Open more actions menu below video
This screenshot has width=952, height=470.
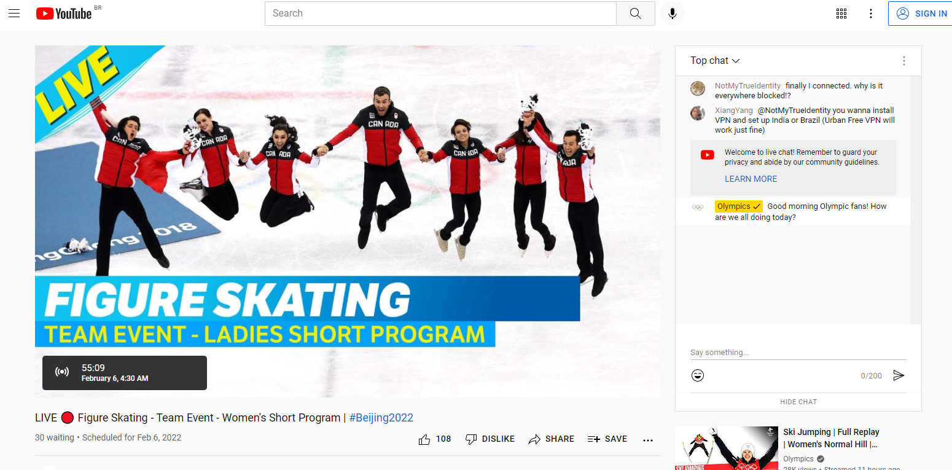click(x=647, y=440)
